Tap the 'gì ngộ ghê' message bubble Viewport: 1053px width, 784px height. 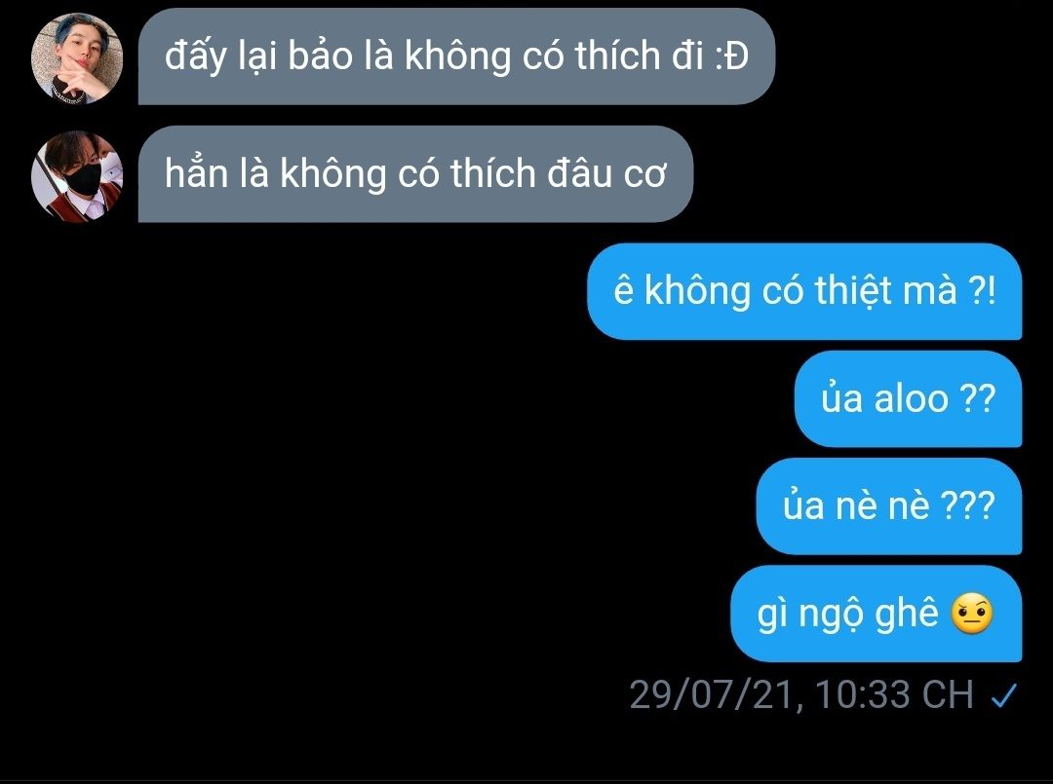click(877, 613)
